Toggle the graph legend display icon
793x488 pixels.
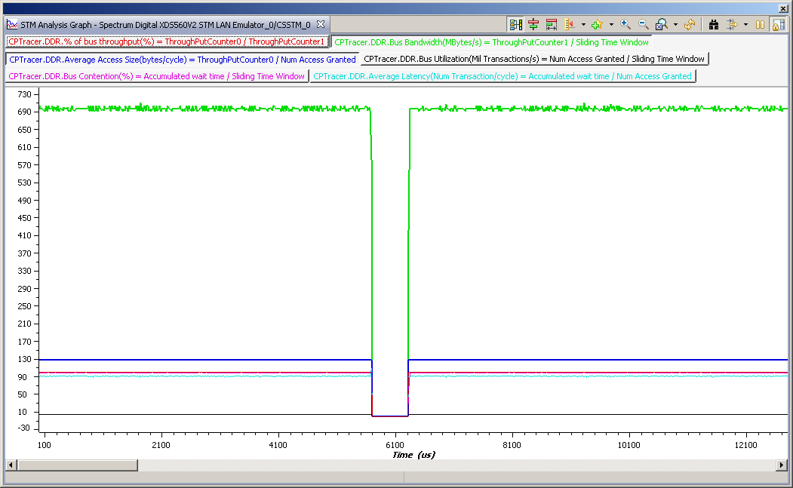[x=515, y=24]
